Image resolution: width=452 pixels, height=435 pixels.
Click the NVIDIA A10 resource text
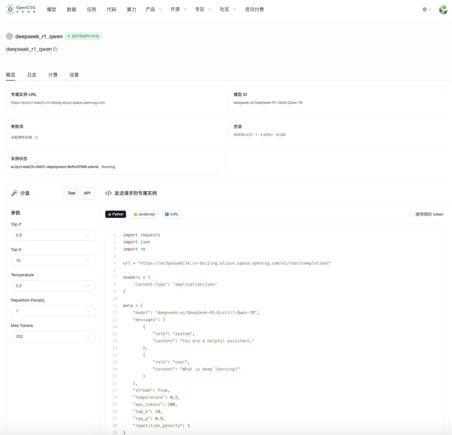pos(259,135)
